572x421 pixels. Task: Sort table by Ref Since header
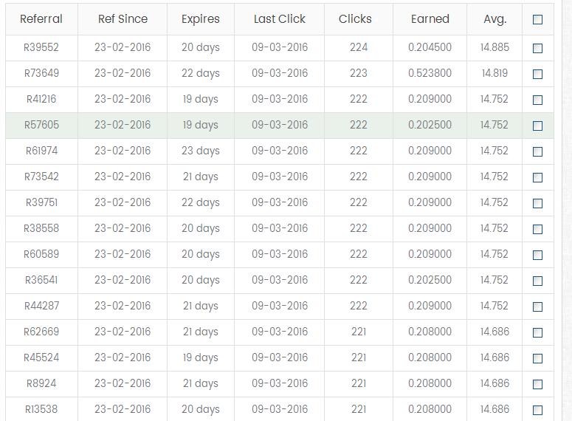[123, 19]
